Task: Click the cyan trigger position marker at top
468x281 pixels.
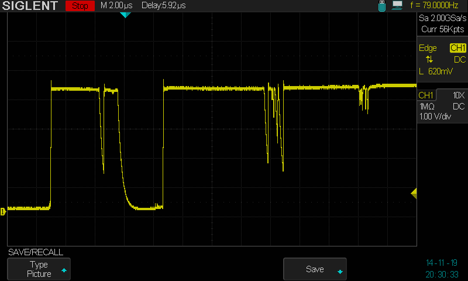Action: (125, 15)
